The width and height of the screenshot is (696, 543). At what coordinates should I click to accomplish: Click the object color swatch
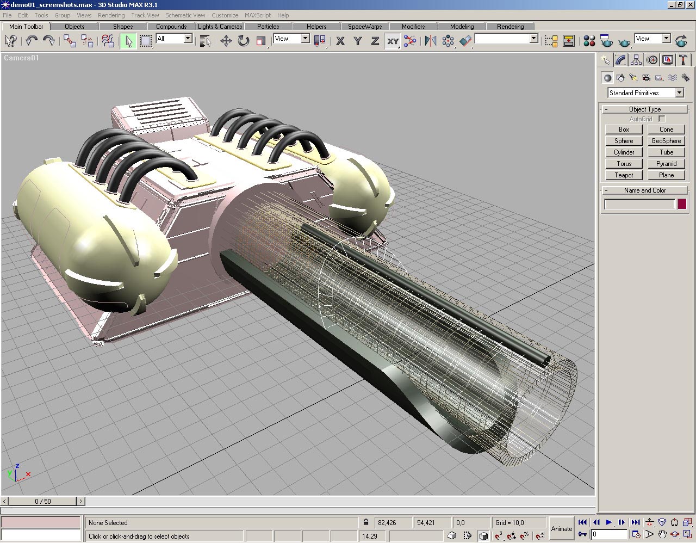682,204
